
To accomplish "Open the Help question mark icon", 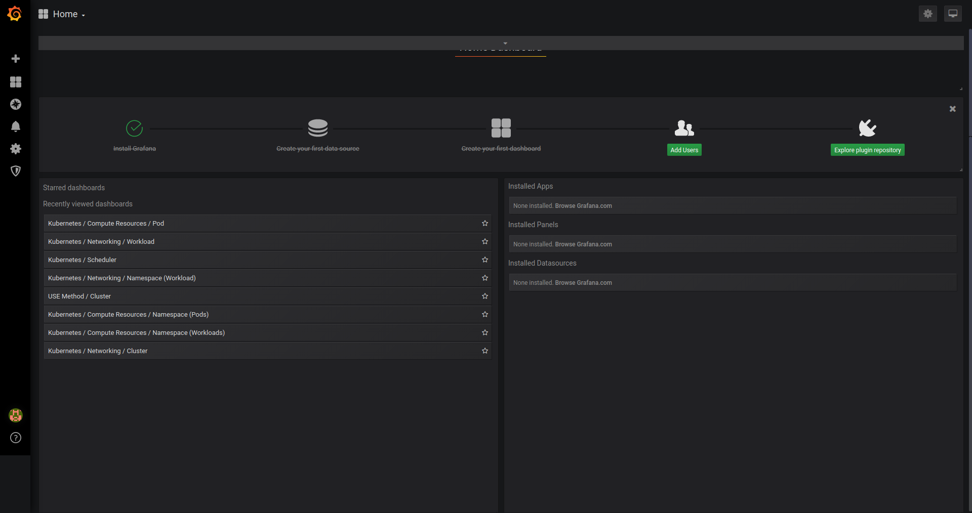I will (x=16, y=438).
